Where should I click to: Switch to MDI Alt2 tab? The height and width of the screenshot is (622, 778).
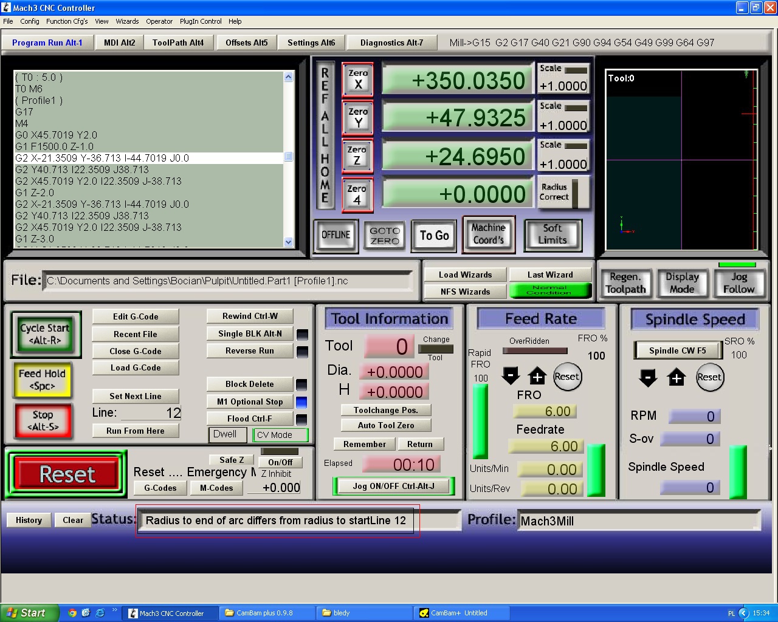pos(120,43)
